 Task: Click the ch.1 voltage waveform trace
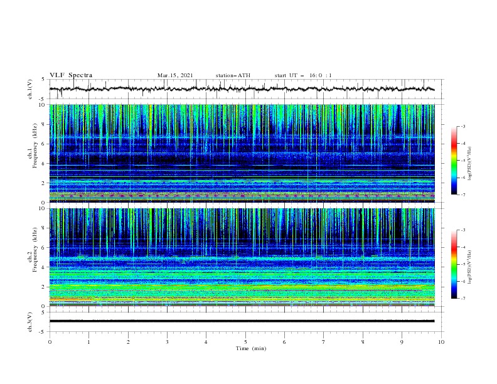click(x=242, y=89)
